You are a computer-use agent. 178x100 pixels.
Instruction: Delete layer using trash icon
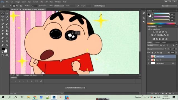click(x=173, y=93)
